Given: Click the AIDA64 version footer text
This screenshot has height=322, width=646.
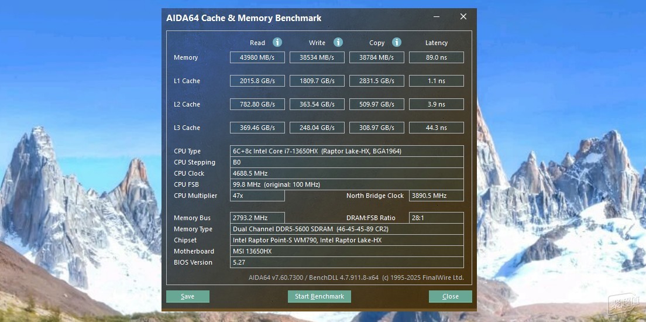Looking at the screenshot, I should (x=356, y=278).
